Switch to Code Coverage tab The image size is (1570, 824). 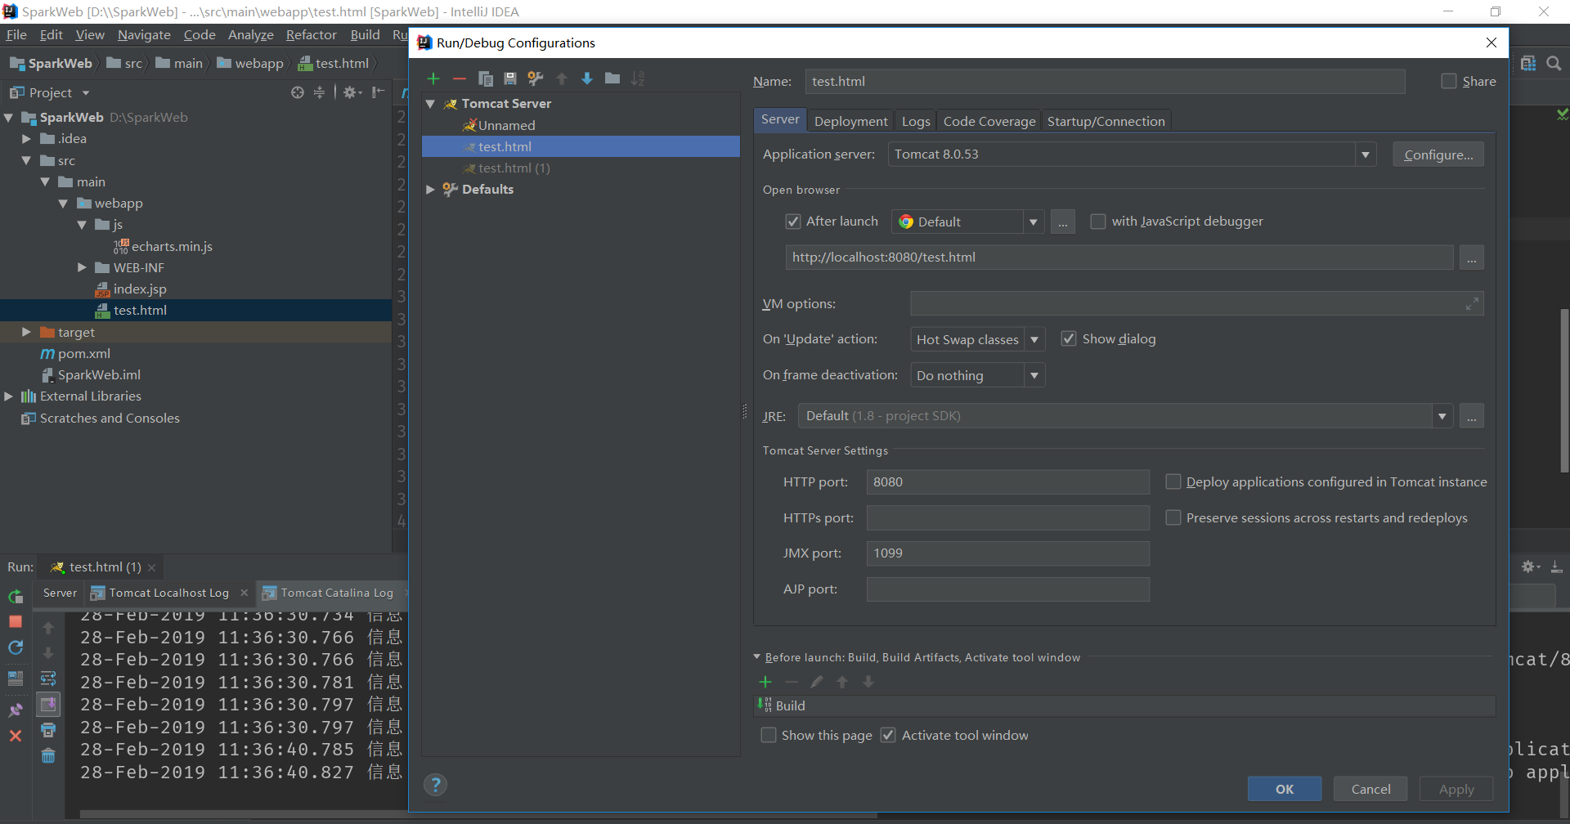pos(989,121)
